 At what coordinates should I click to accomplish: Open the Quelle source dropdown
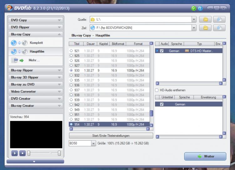[x=194, y=19]
